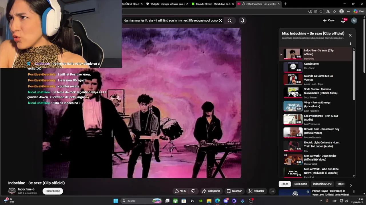Open options for Prince Royce recommendation
The width and height of the screenshot is (366, 205).
point(354,192)
